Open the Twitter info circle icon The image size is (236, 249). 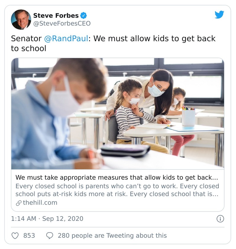tap(220, 219)
